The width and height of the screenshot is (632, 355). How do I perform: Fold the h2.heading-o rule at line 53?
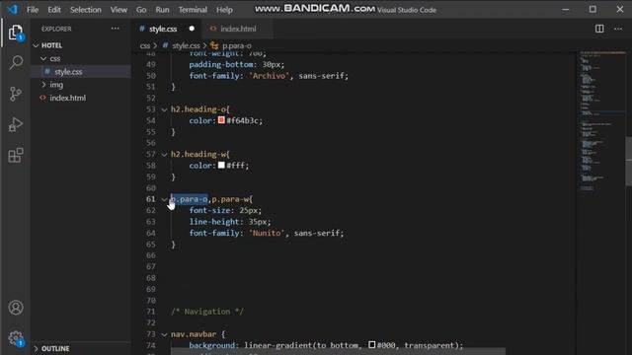164,109
